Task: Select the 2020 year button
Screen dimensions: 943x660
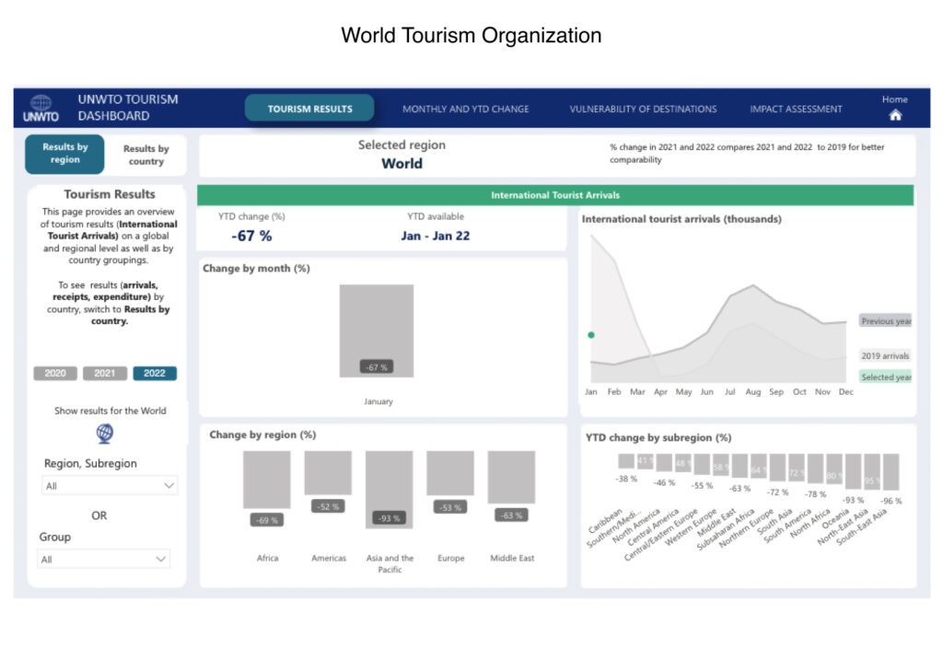Action: click(55, 373)
